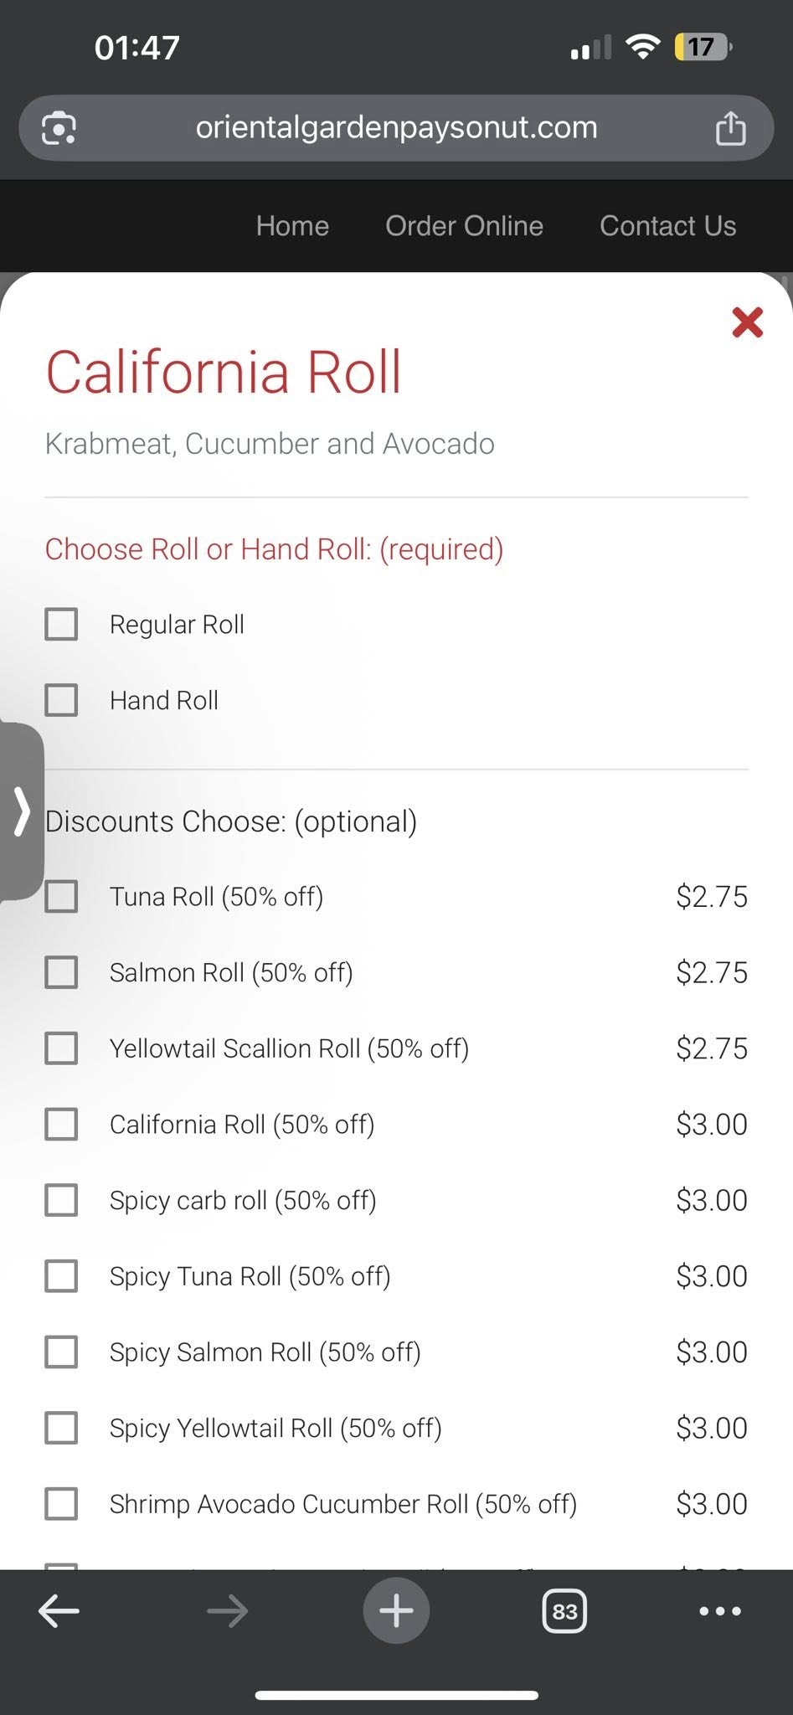Screen dimensions: 793x1715
Task: Open the Order Online menu link
Action: [x=464, y=226]
